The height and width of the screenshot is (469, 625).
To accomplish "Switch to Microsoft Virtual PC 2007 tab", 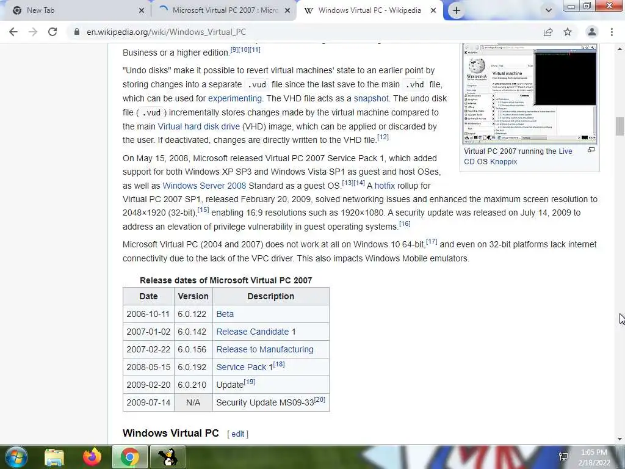I will click(225, 10).
